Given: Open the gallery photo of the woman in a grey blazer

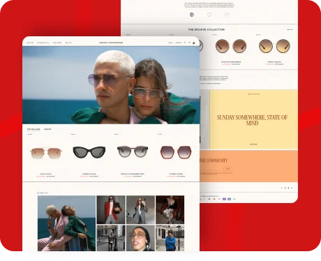Looking at the screenshot, I should [140, 209].
